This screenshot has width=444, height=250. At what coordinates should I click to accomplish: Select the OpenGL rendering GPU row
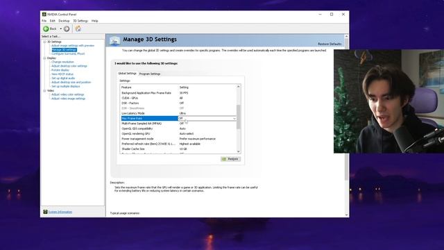pyautogui.click(x=178, y=133)
